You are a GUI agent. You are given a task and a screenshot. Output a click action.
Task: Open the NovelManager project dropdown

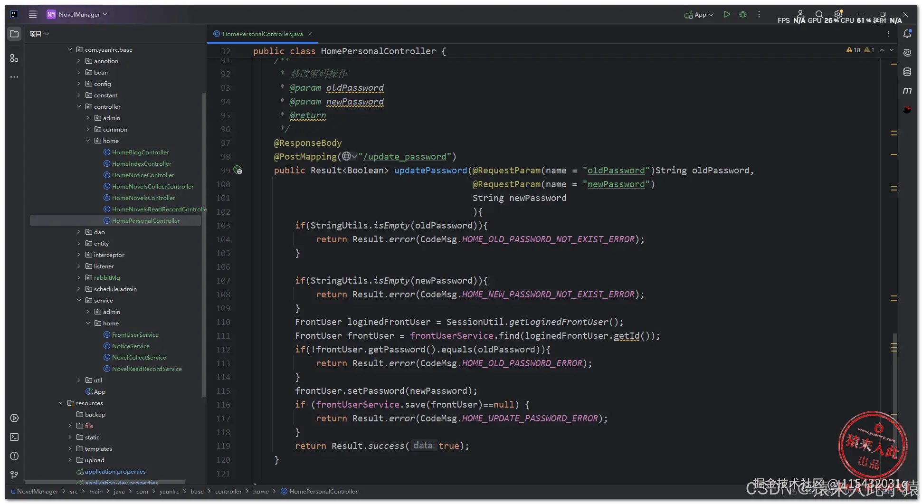click(x=77, y=14)
